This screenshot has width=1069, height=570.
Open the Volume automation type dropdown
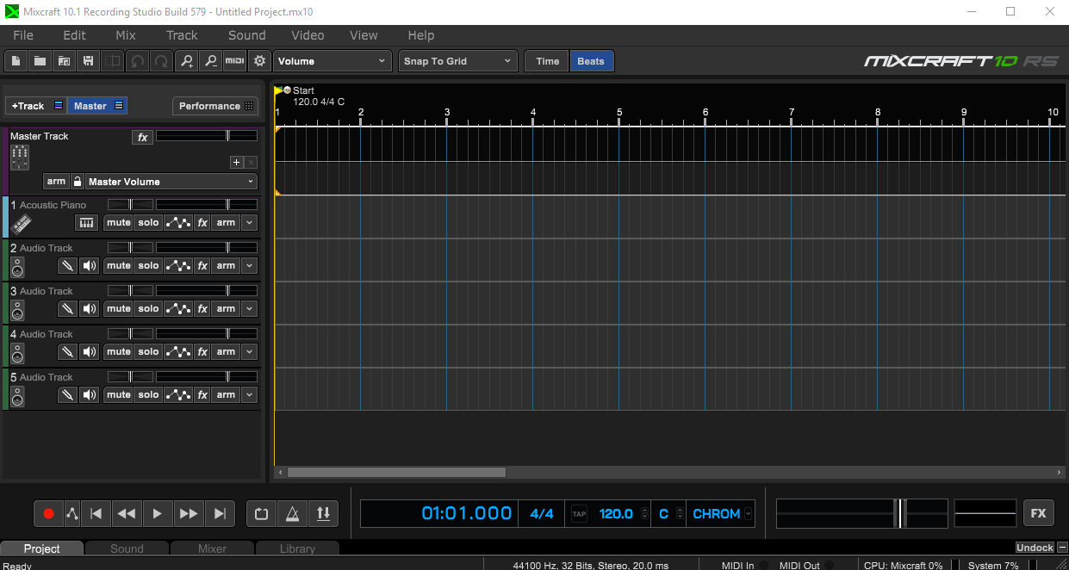[x=333, y=61]
